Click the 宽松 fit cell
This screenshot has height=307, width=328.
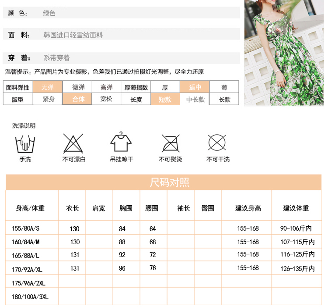point(106,99)
